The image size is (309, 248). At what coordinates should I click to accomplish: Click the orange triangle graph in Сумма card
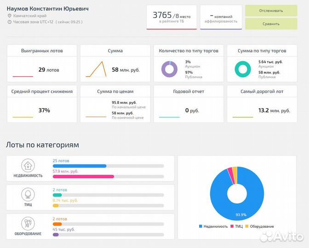(x=96, y=69)
